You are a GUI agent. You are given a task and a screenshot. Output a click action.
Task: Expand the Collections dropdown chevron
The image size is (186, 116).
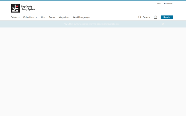tap(36, 17)
